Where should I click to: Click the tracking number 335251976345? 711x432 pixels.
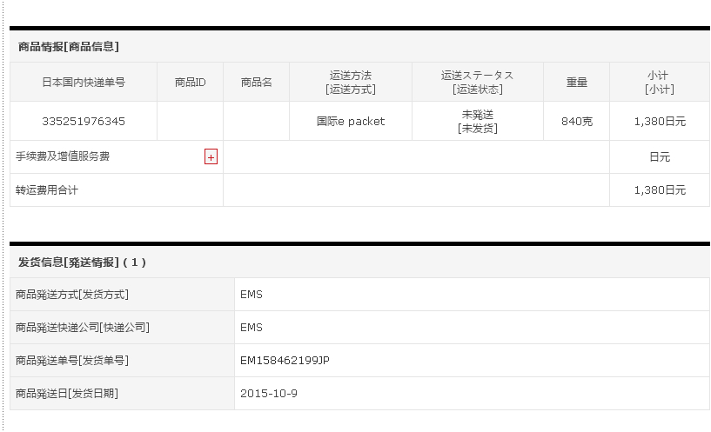[x=84, y=122]
